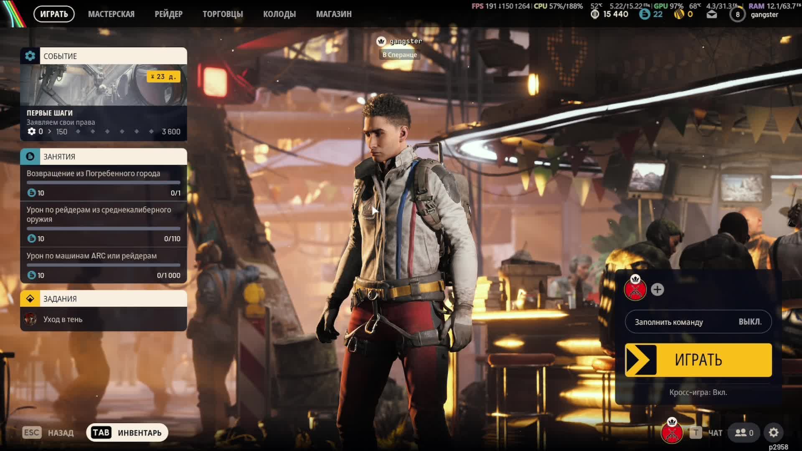Expand the ЗАДАНИЯ panel header
The image size is (802, 451).
click(104, 299)
